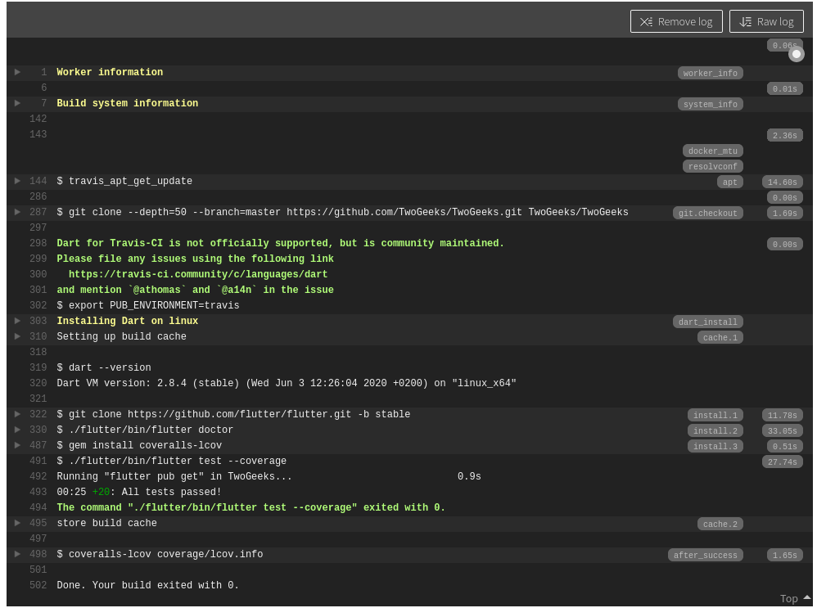Click the Worker information heading text
This screenshot has width=817, height=608.
point(110,72)
